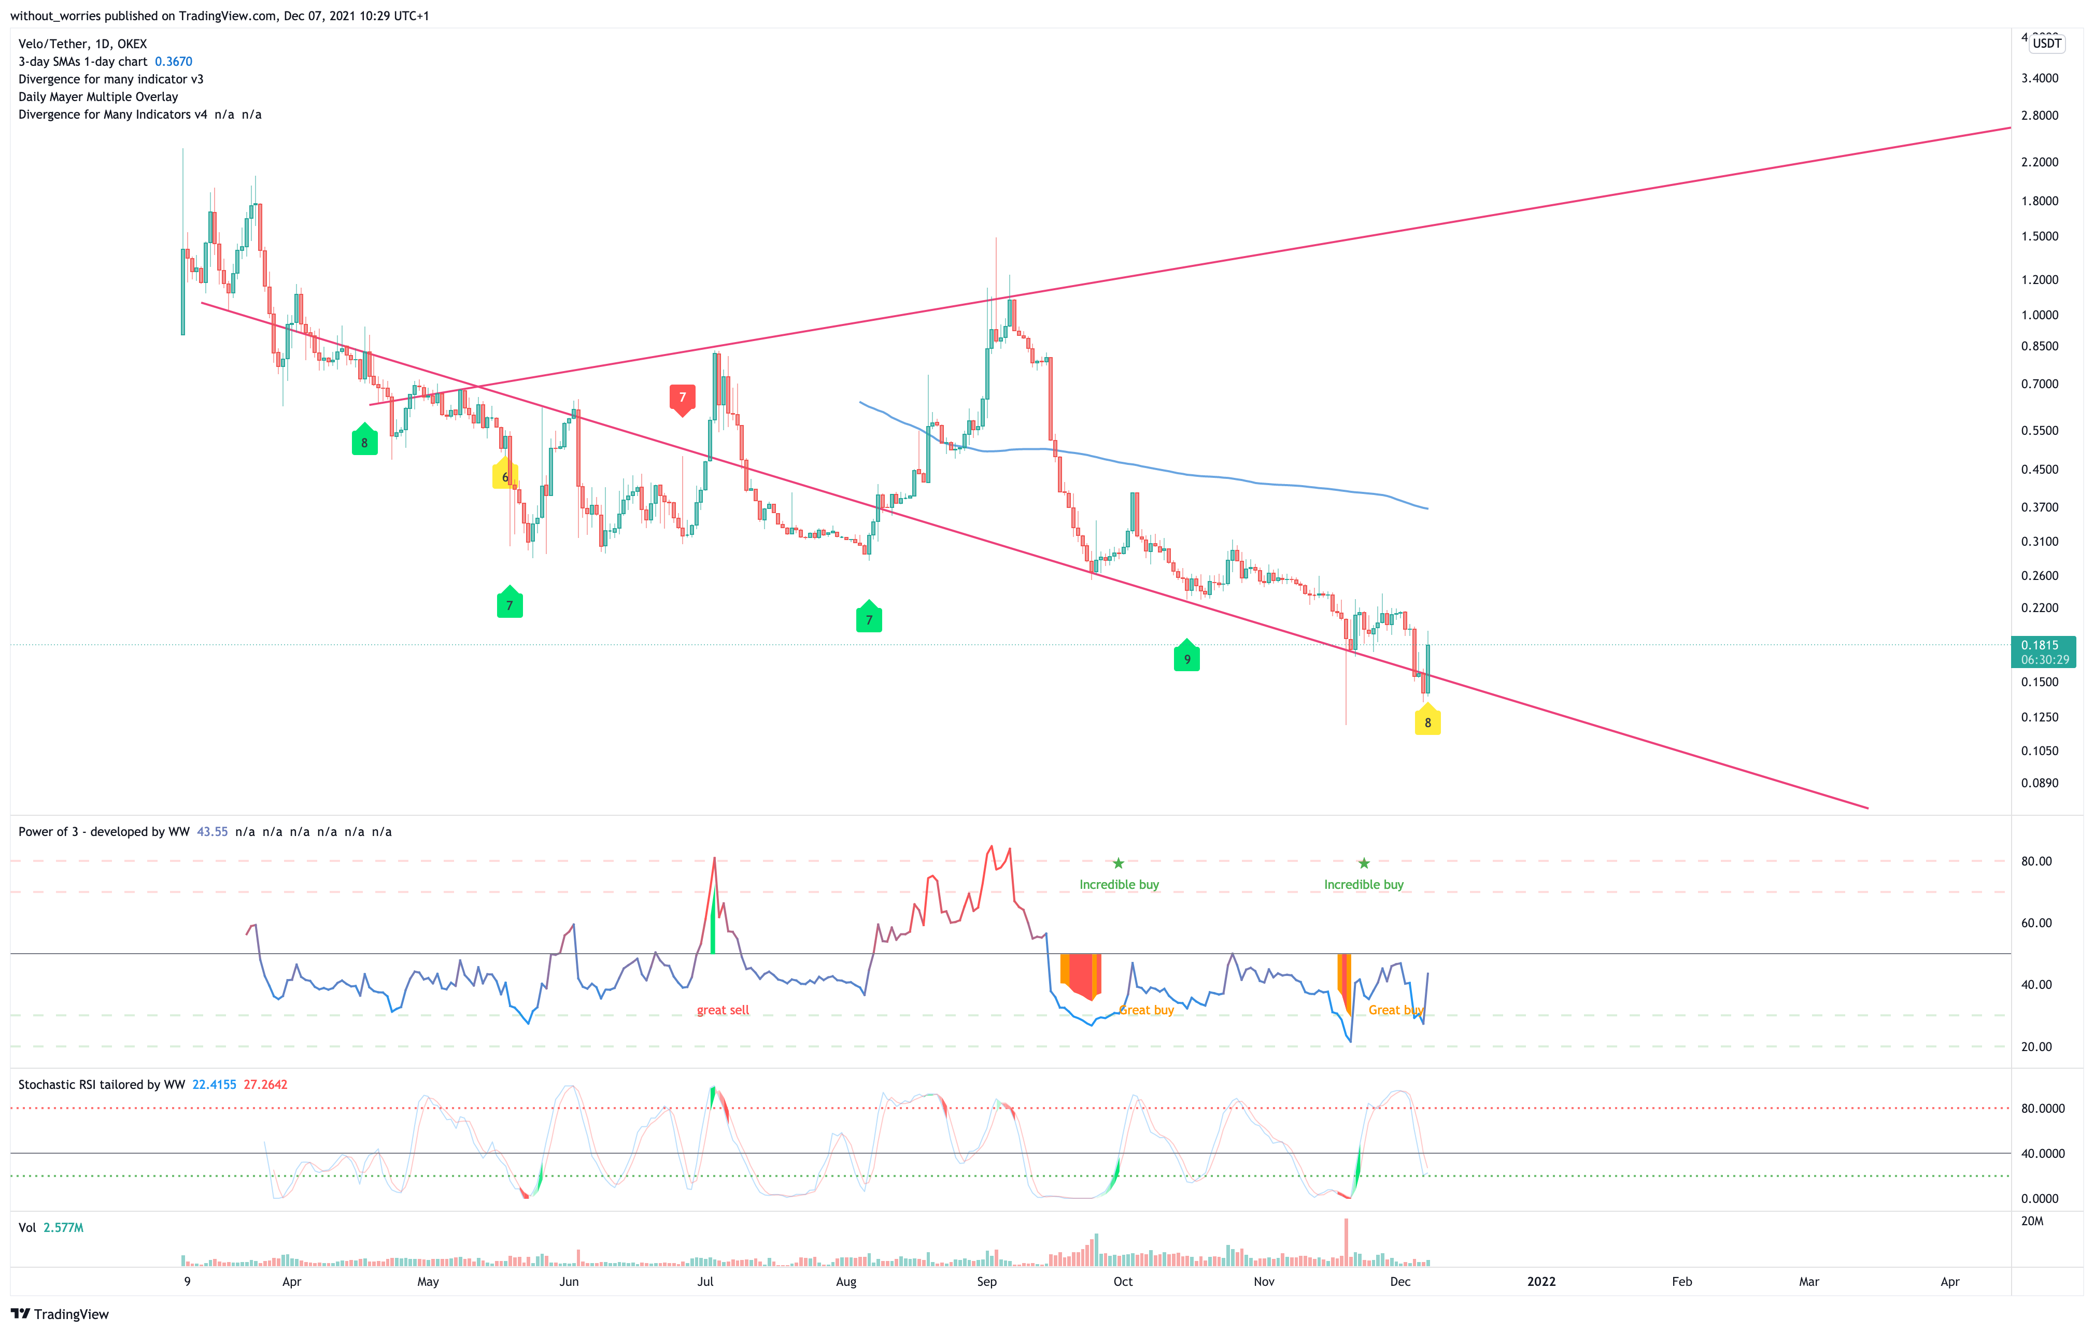Click the Great buy label near October

[x=1146, y=1010]
